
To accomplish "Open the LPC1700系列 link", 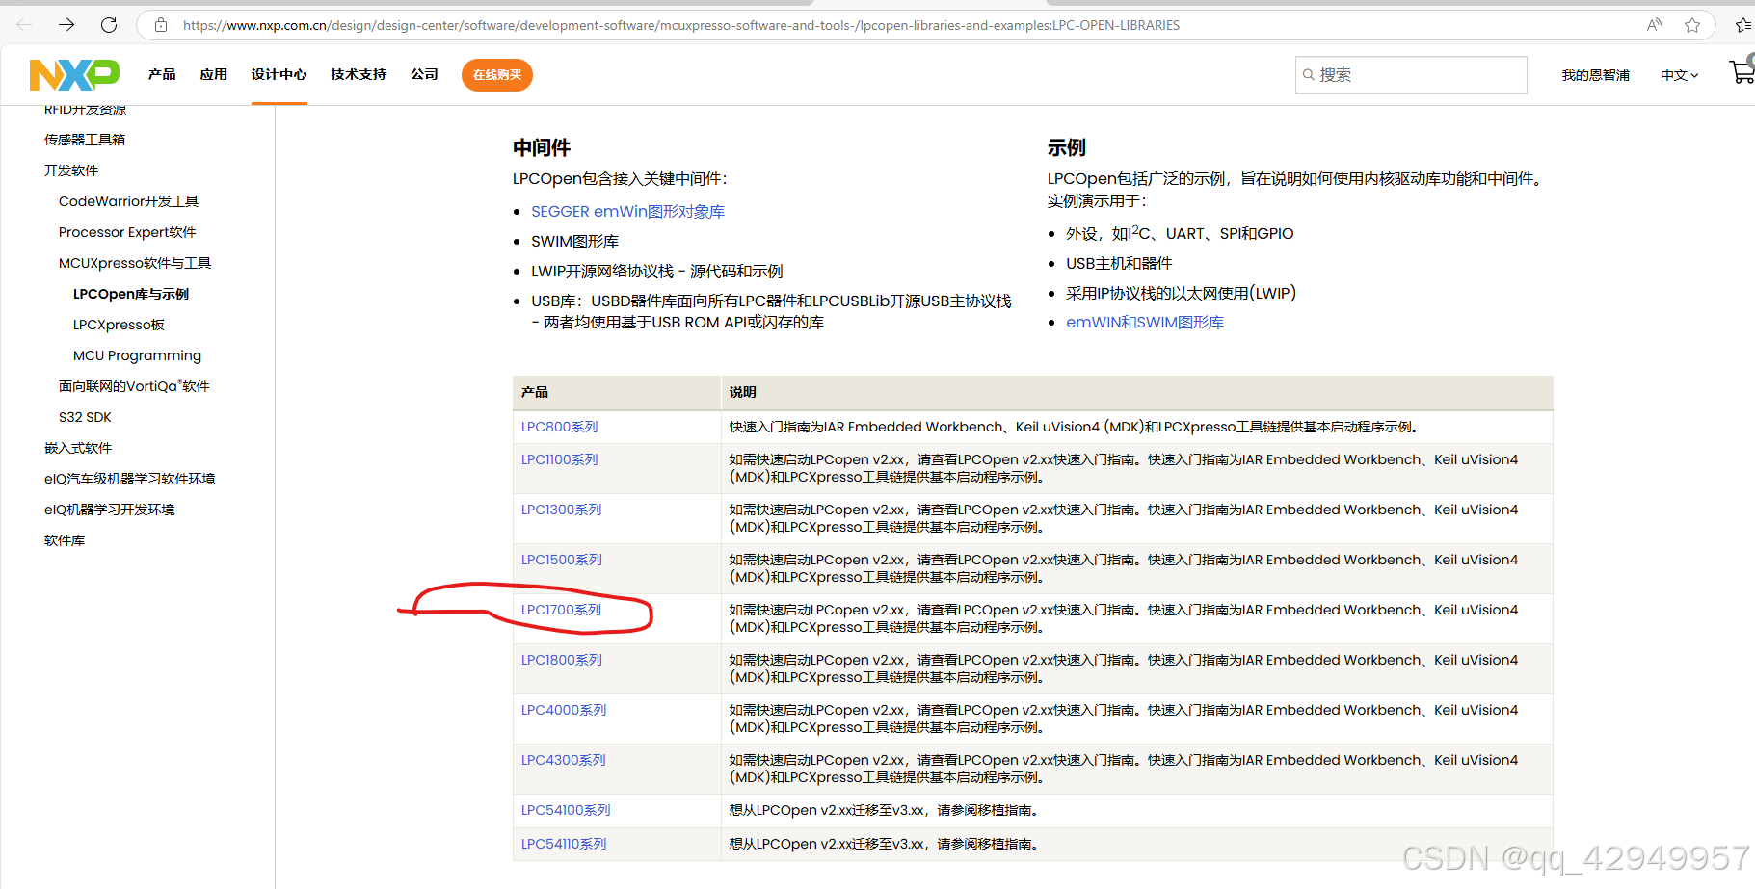I will click(x=561, y=610).
